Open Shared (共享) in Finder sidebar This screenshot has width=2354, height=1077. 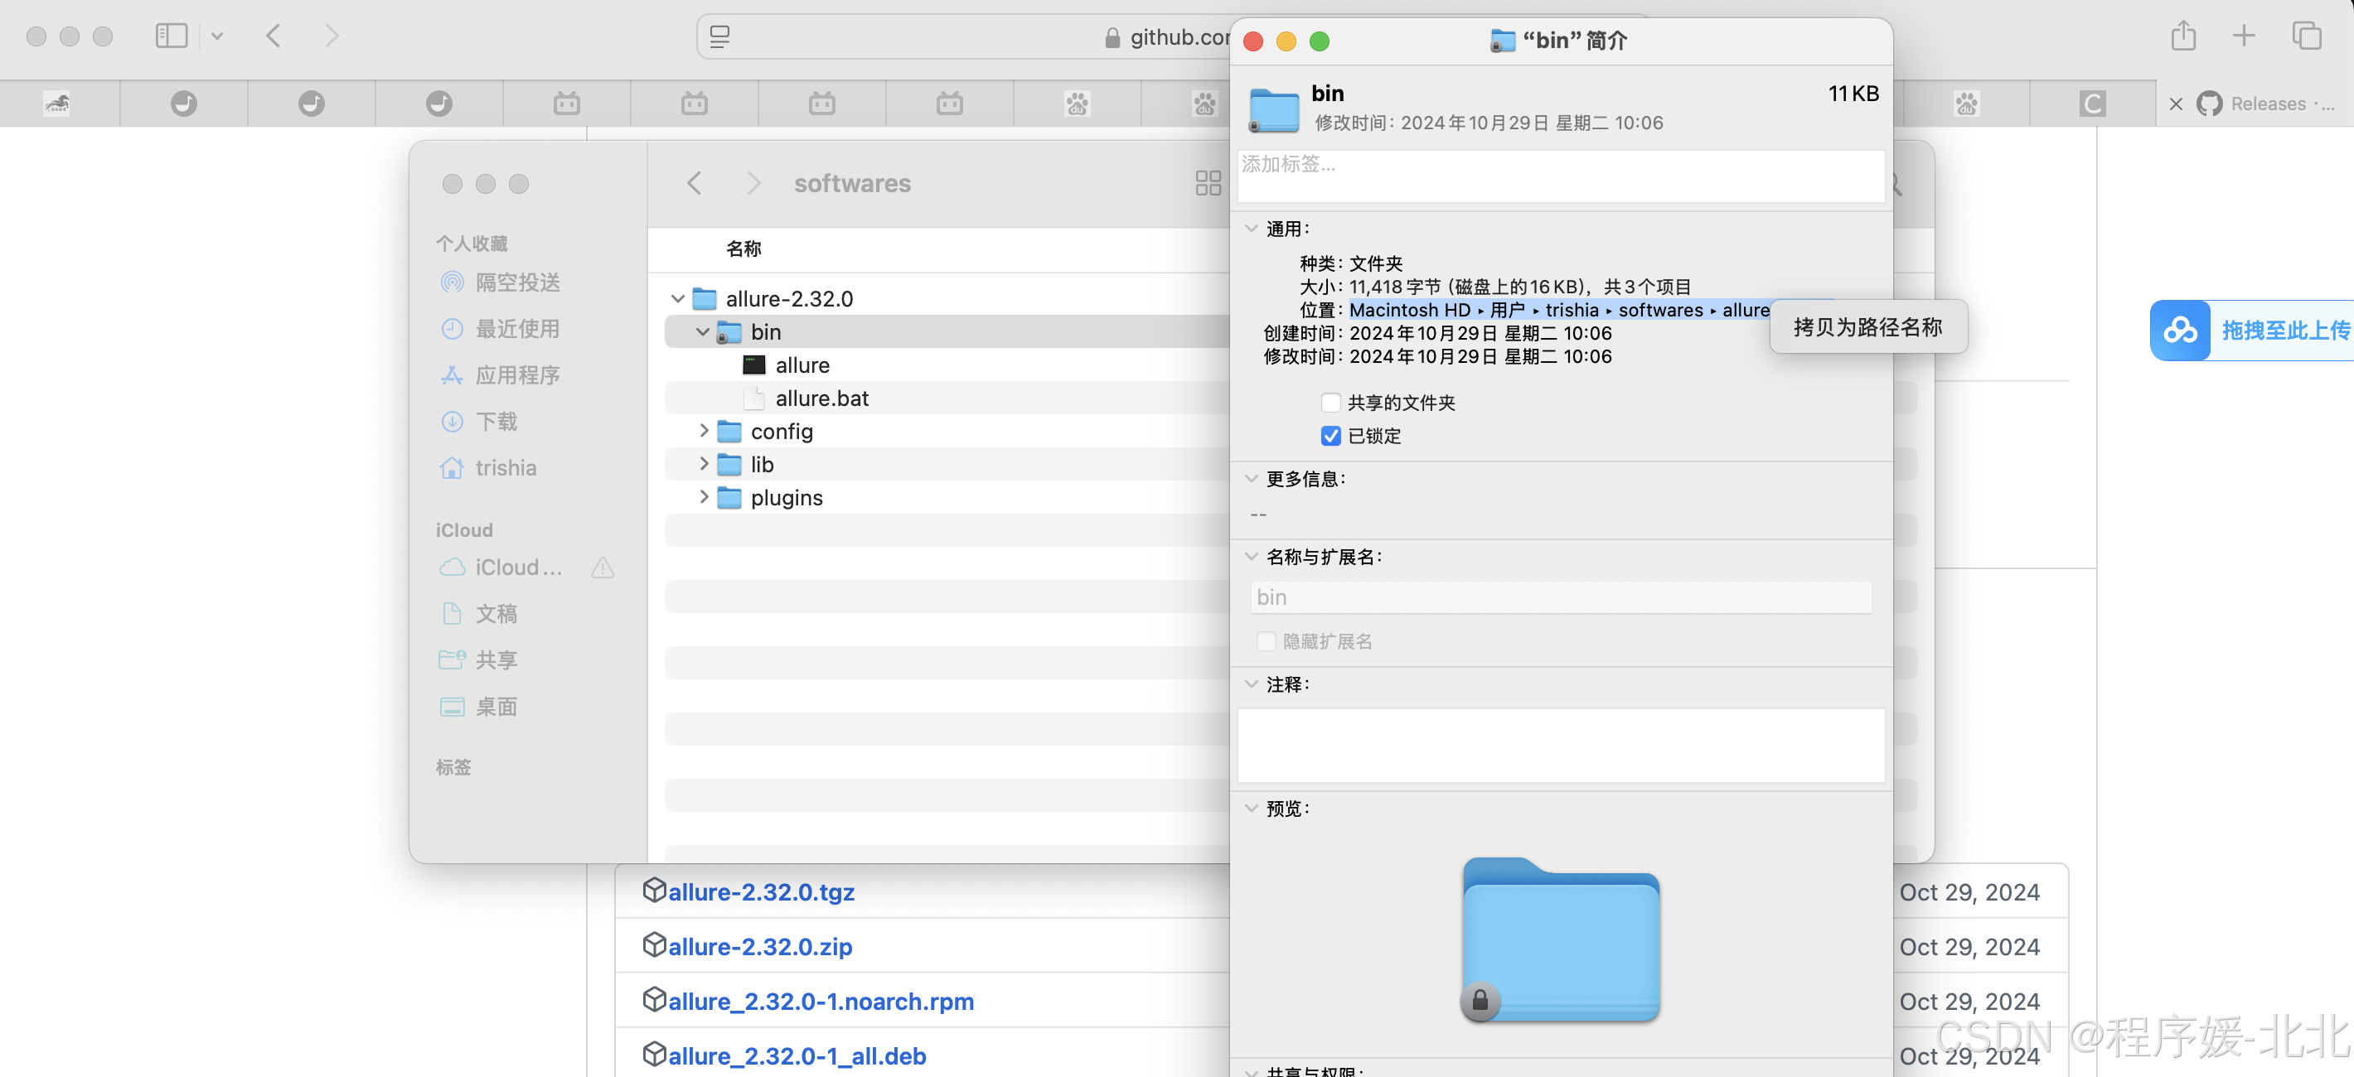(479, 660)
